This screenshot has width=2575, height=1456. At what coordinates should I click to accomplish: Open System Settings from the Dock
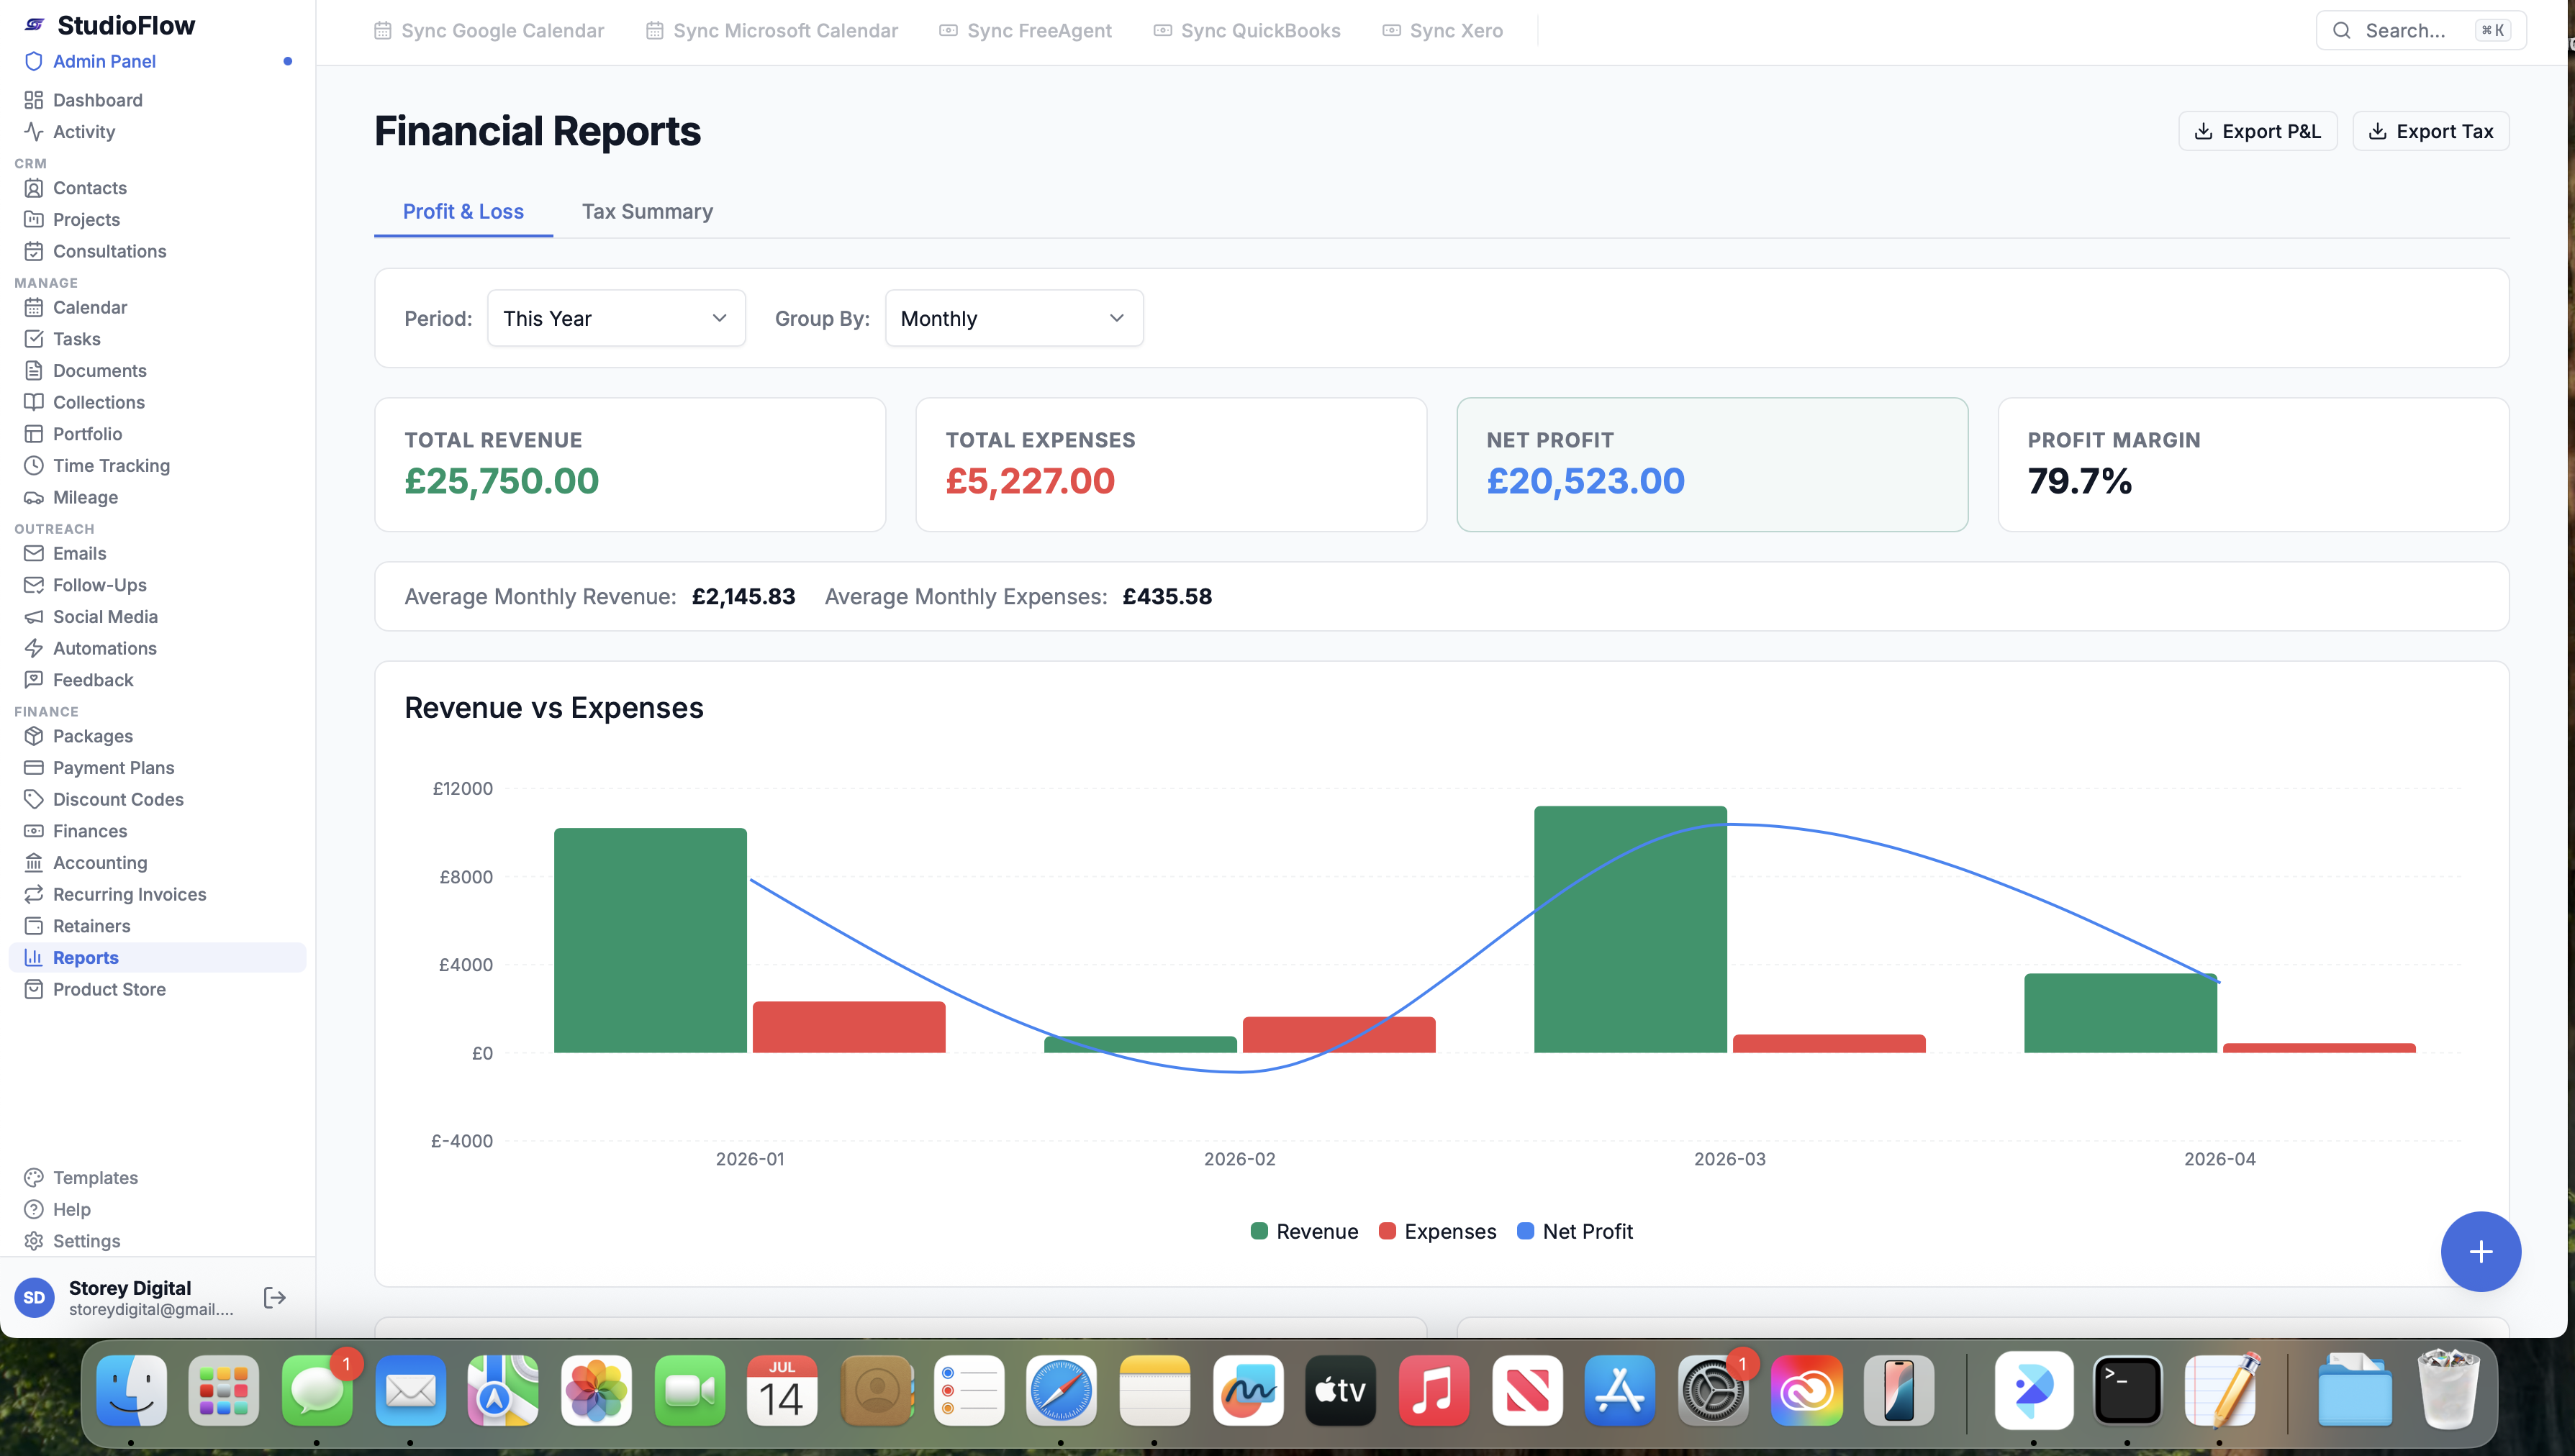tap(1713, 1391)
